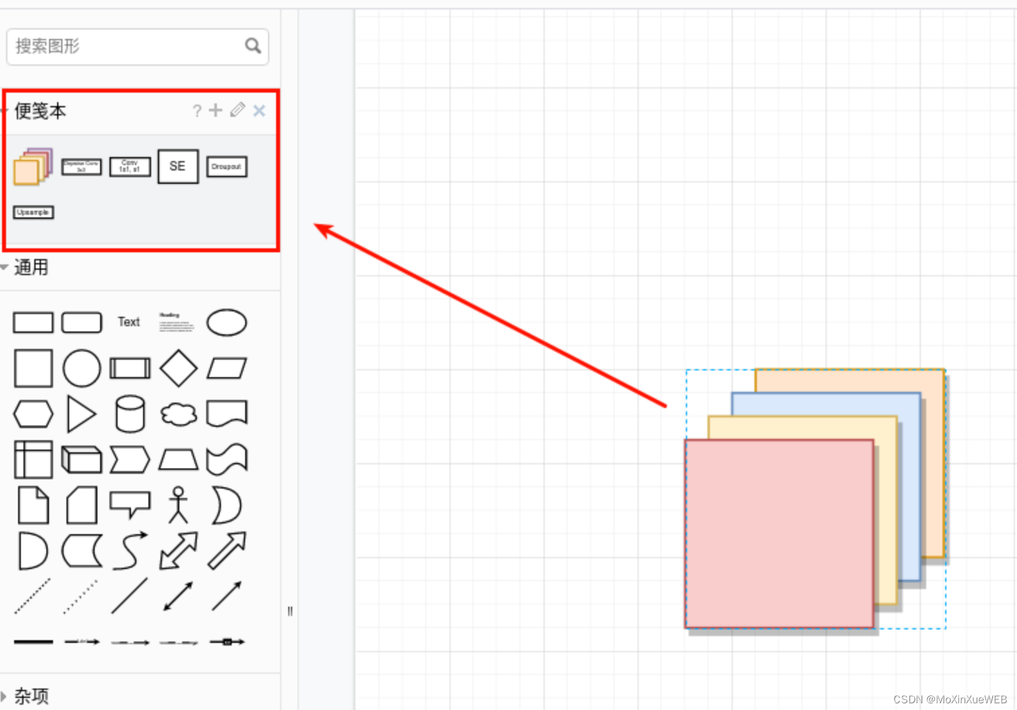
Task: Pick the dotted line shape
Action: click(81, 596)
